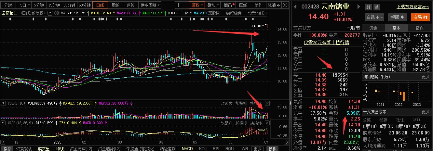Click 改参数 on the MACD panel
Viewport: 433px width, 151px height.
point(226,123)
